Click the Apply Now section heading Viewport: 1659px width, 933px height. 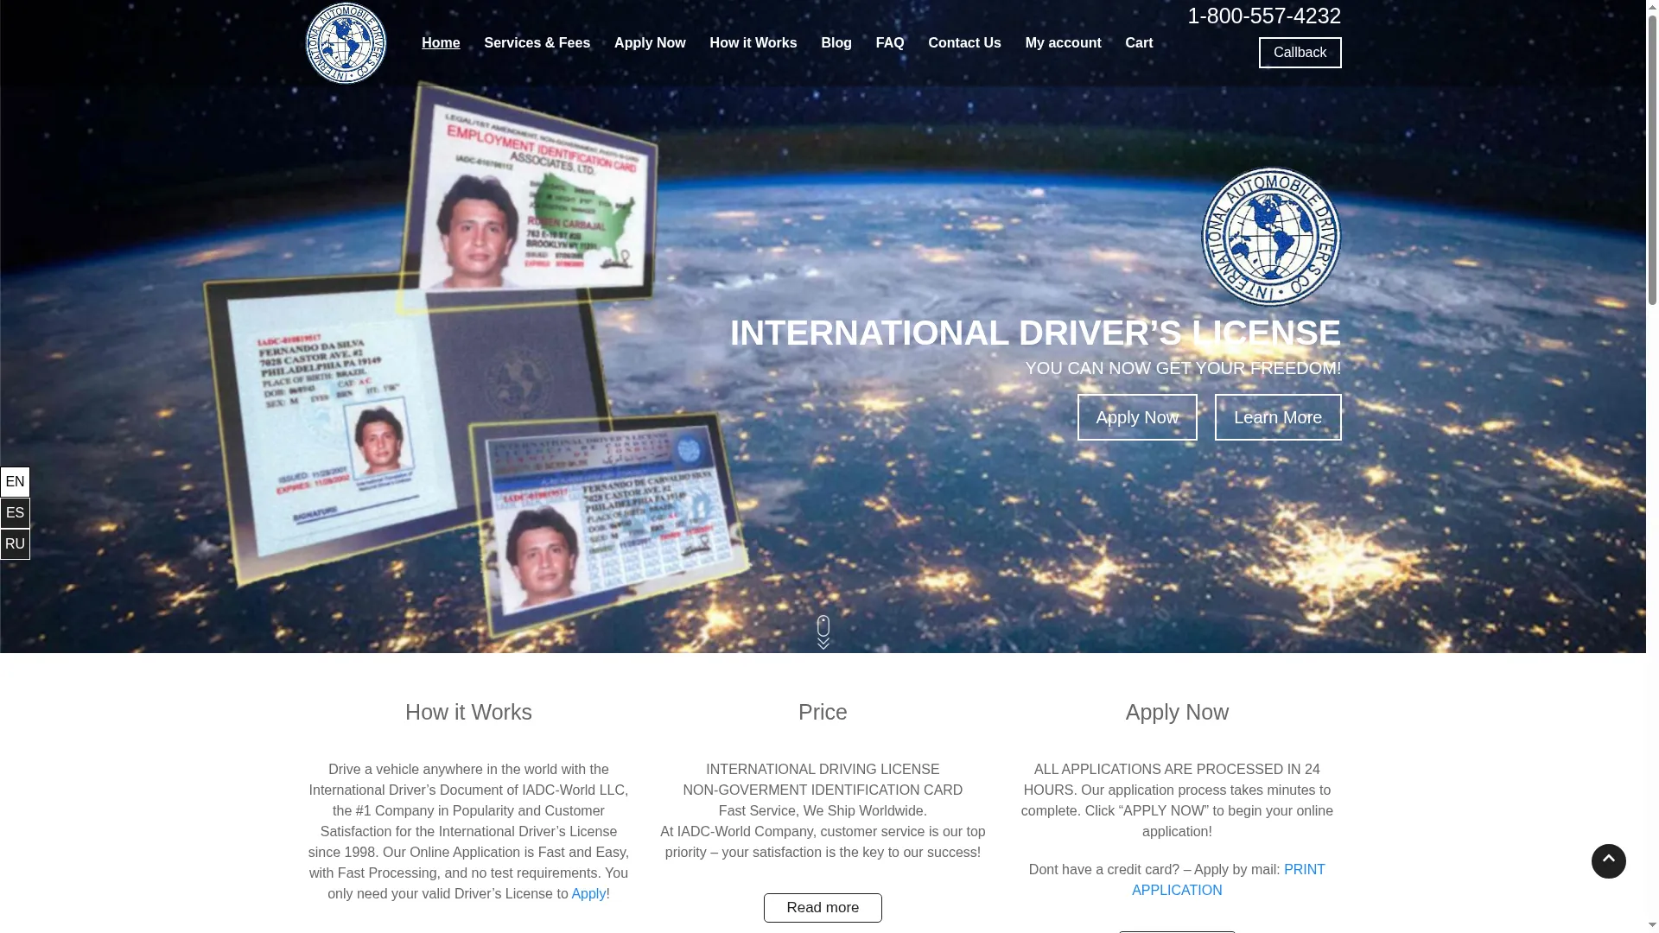click(x=1177, y=712)
